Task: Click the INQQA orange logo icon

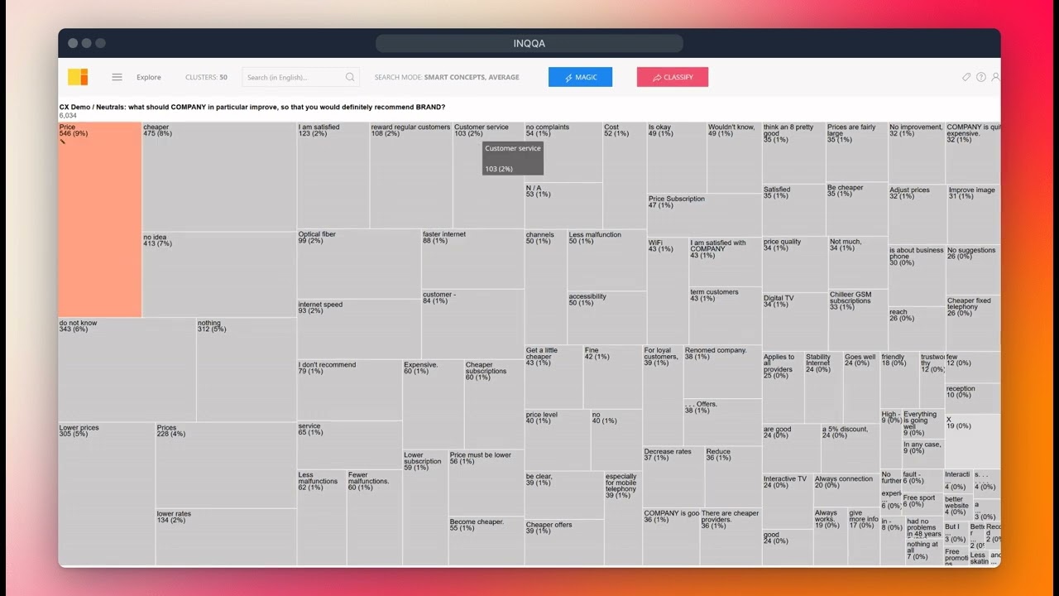Action: (x=78, y=77)
